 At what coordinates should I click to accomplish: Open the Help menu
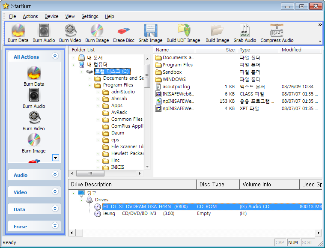[110, 16]
